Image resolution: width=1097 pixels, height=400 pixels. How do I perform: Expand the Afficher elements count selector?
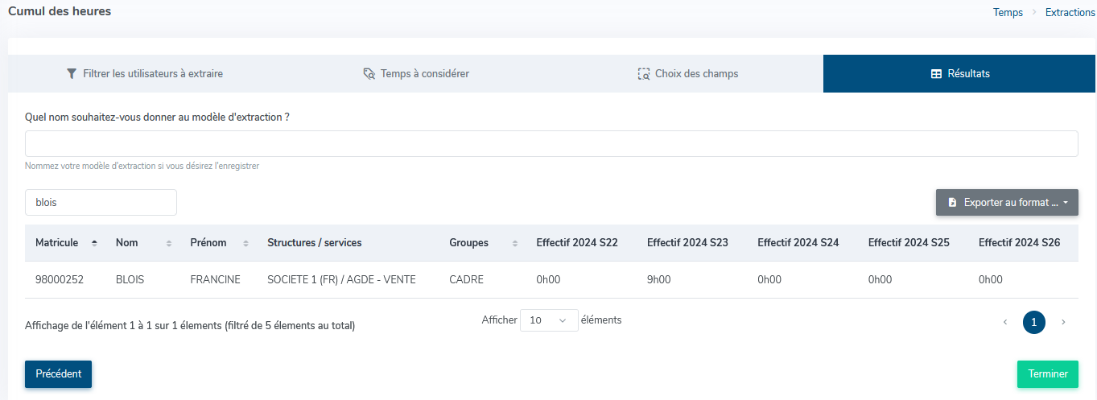549,320
